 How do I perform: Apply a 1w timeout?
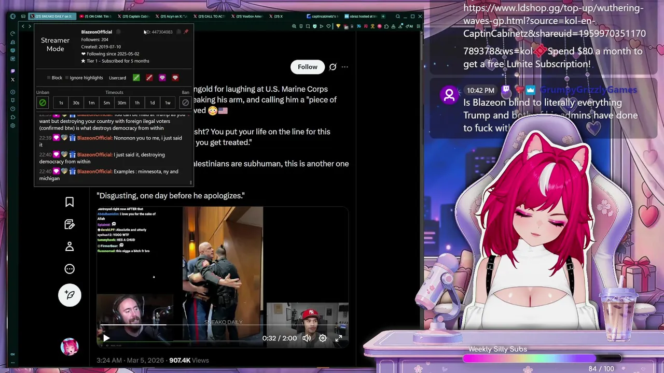[x=168, y=103]
